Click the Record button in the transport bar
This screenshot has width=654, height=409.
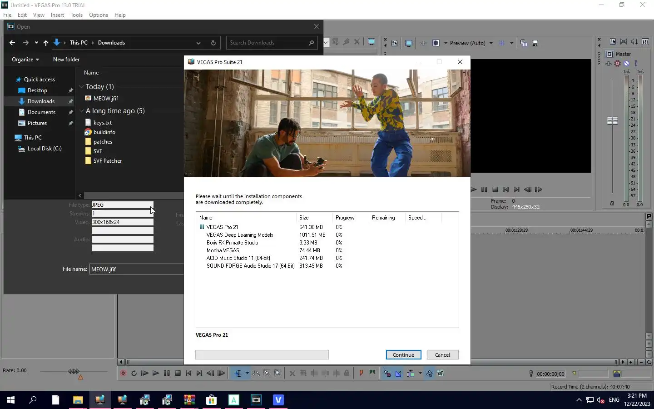(x=123, y=374)
